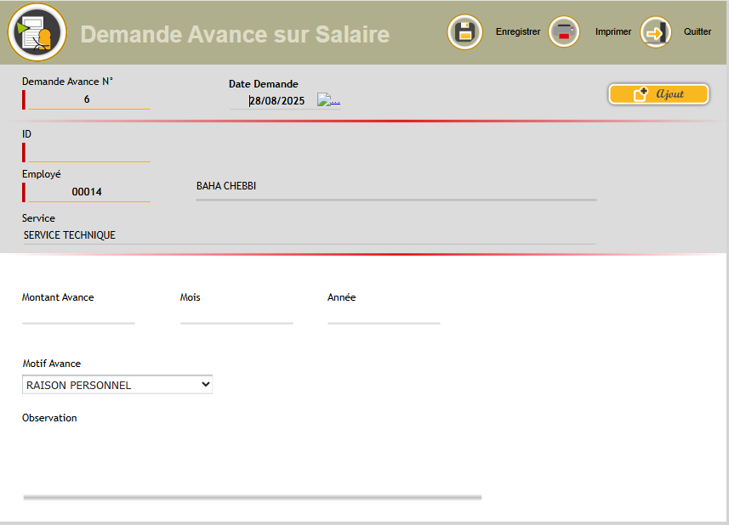Click the red circular Imprimer button icon
The height and width of the screenshot is (525, 729).
pos(563,31)
